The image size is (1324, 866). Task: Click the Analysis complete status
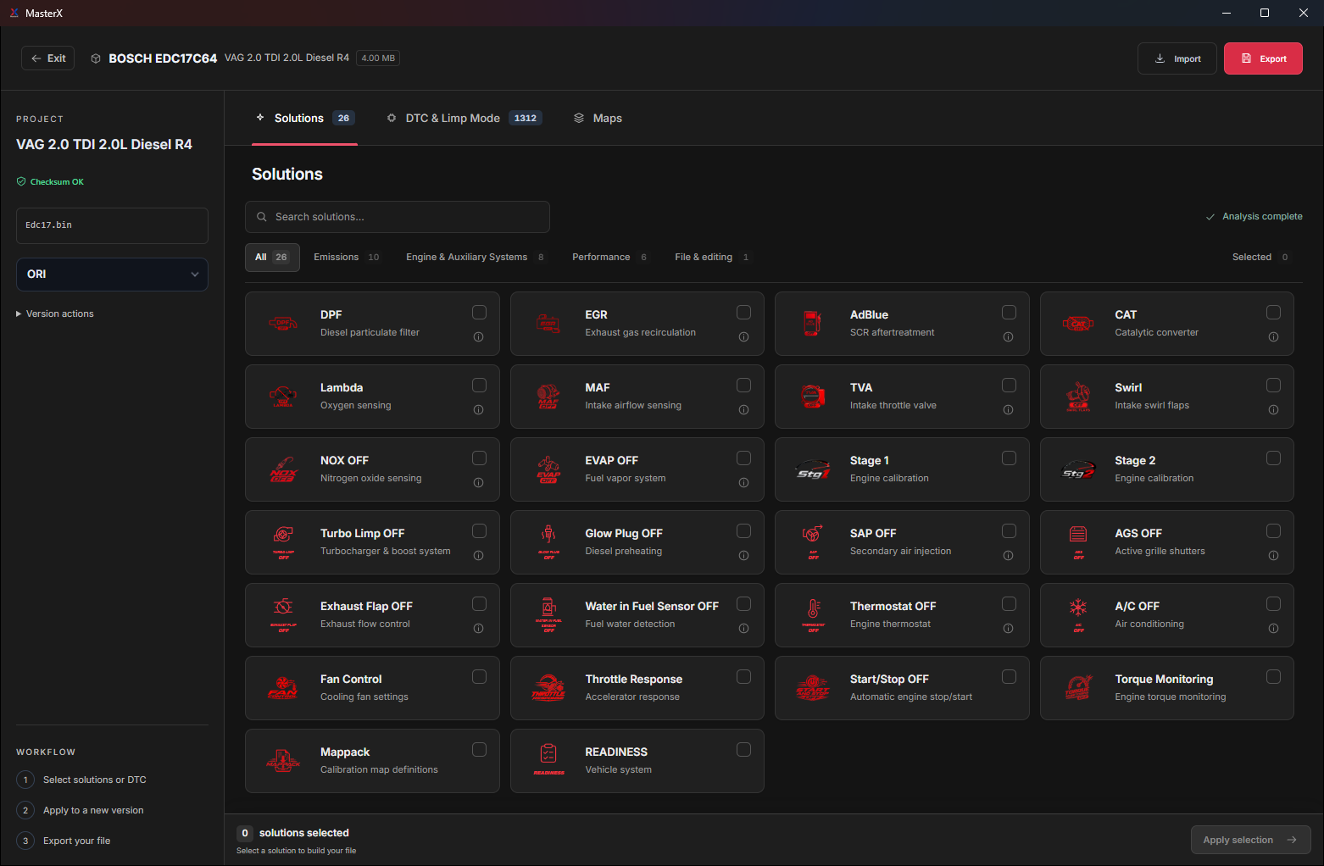pyautogui.click(x=1254, y=217)
